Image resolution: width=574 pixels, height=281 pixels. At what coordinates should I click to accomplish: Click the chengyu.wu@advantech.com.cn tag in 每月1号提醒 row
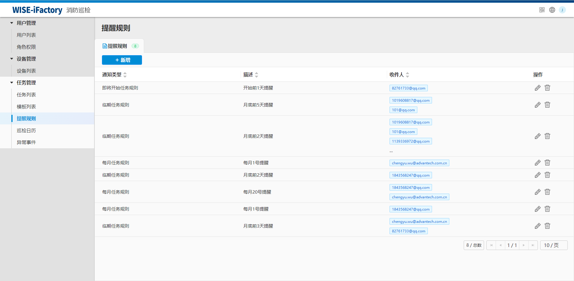tap(419, 163)
